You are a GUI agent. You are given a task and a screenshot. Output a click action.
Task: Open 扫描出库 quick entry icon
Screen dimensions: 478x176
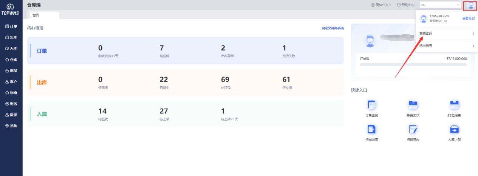(371, 129)
